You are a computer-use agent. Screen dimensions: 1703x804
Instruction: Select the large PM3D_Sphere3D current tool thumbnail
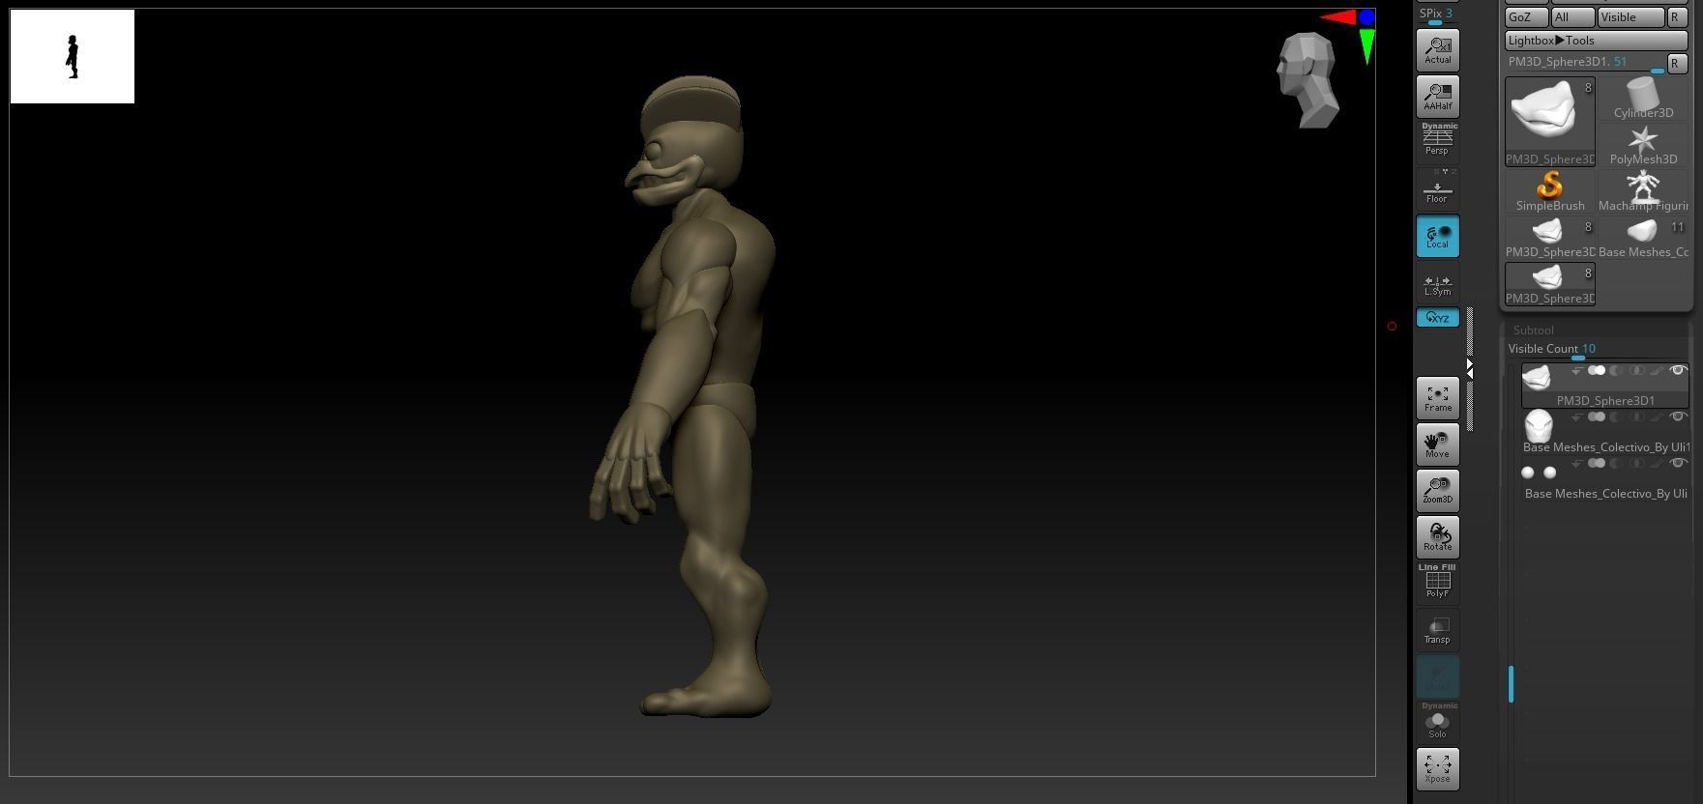click(1550, 122)
